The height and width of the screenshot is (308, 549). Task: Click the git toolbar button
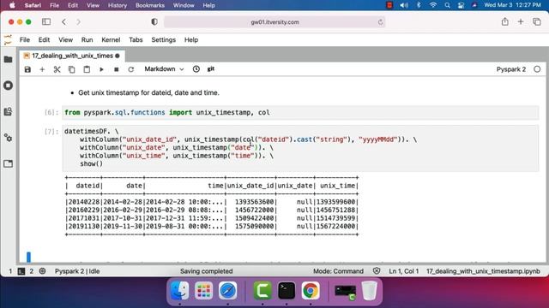(211, 69)
